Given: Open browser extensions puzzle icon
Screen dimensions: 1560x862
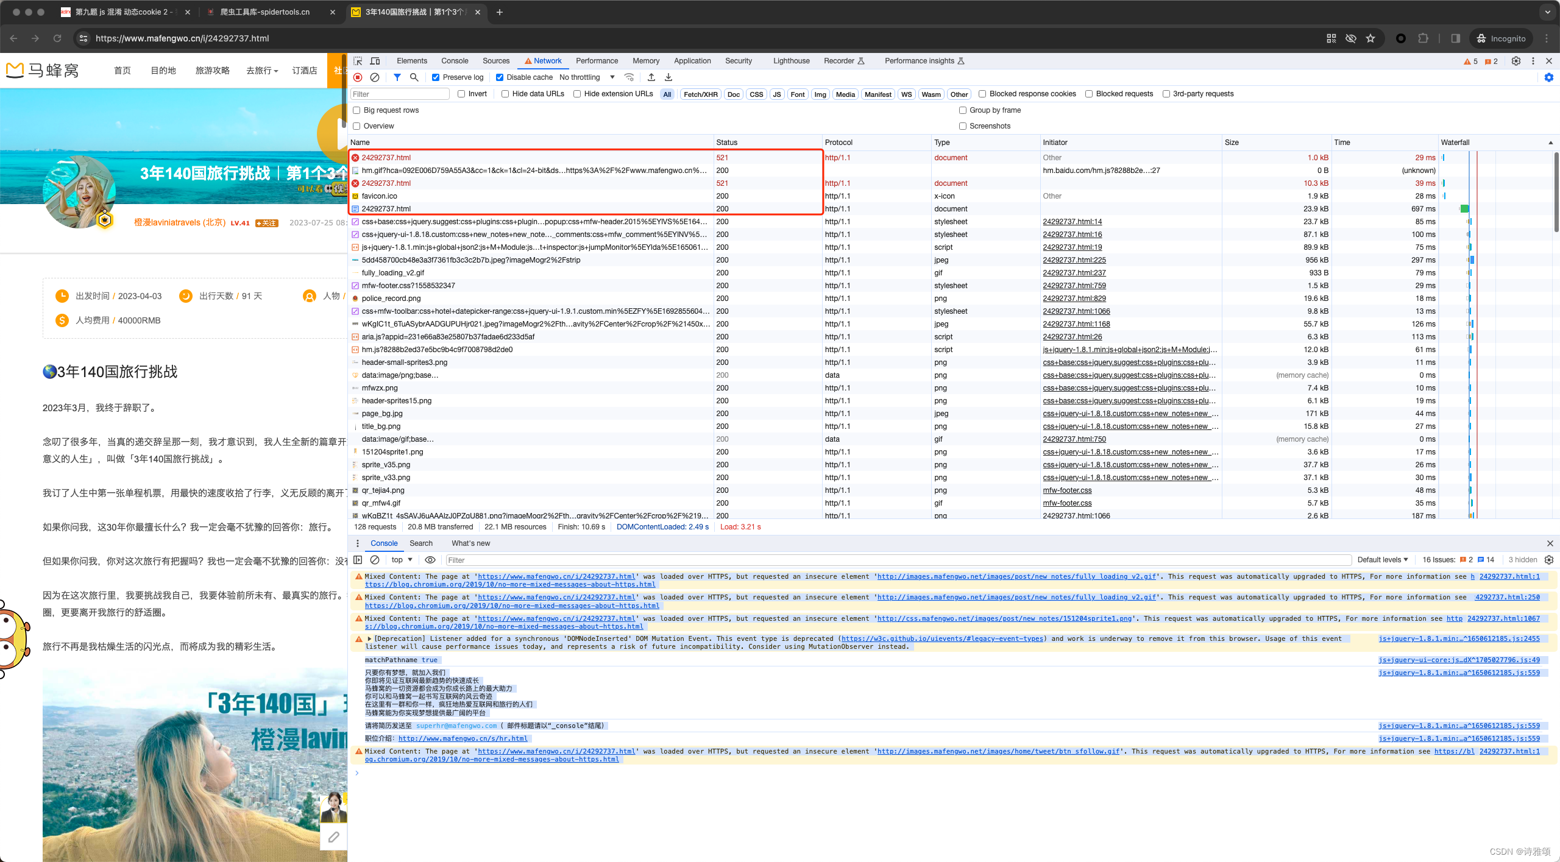Looking at the screenshot, I should pyautogui.click(x=1423, y=38).
